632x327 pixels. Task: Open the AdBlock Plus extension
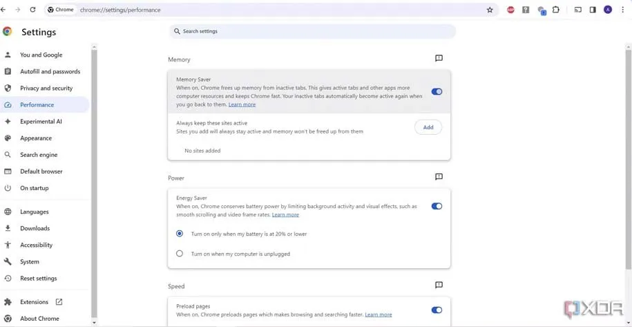pos(511,10)
